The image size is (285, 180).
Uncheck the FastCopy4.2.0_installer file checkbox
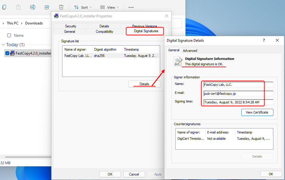pyautogui.click(x=7, y=53)
